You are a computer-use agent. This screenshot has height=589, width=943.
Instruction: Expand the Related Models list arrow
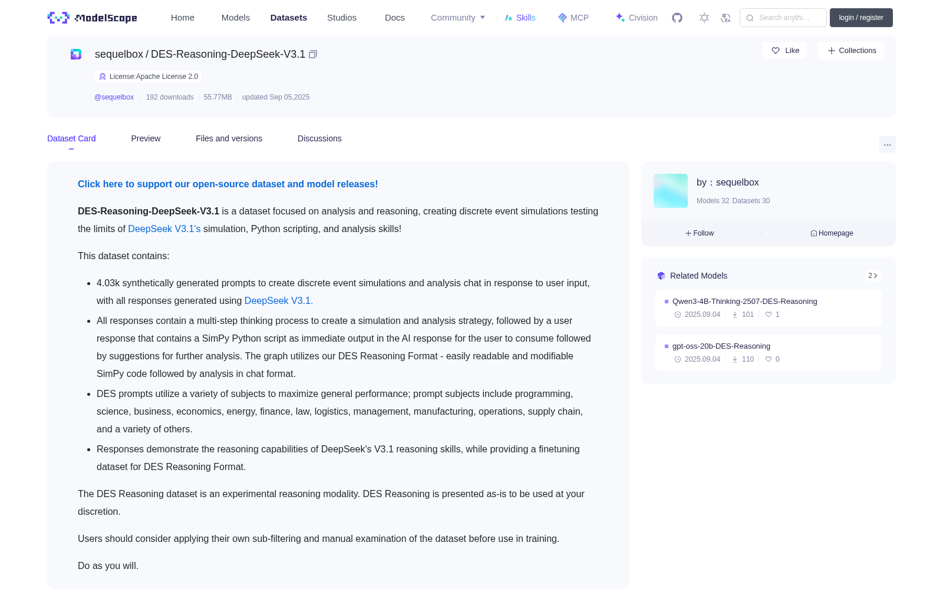tap(873, 276)
